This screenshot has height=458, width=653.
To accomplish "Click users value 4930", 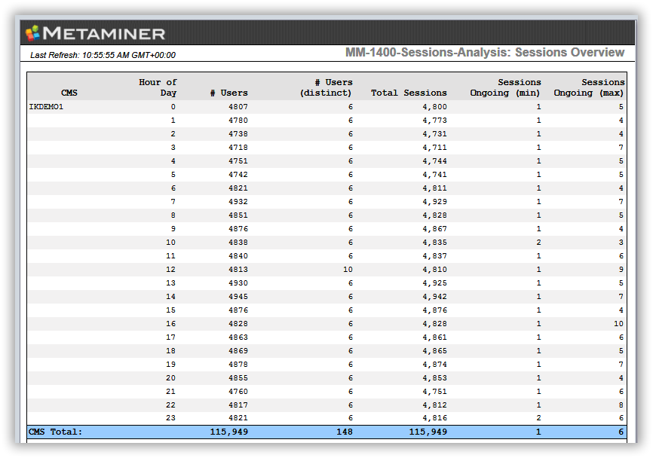I will click(238, 283).
